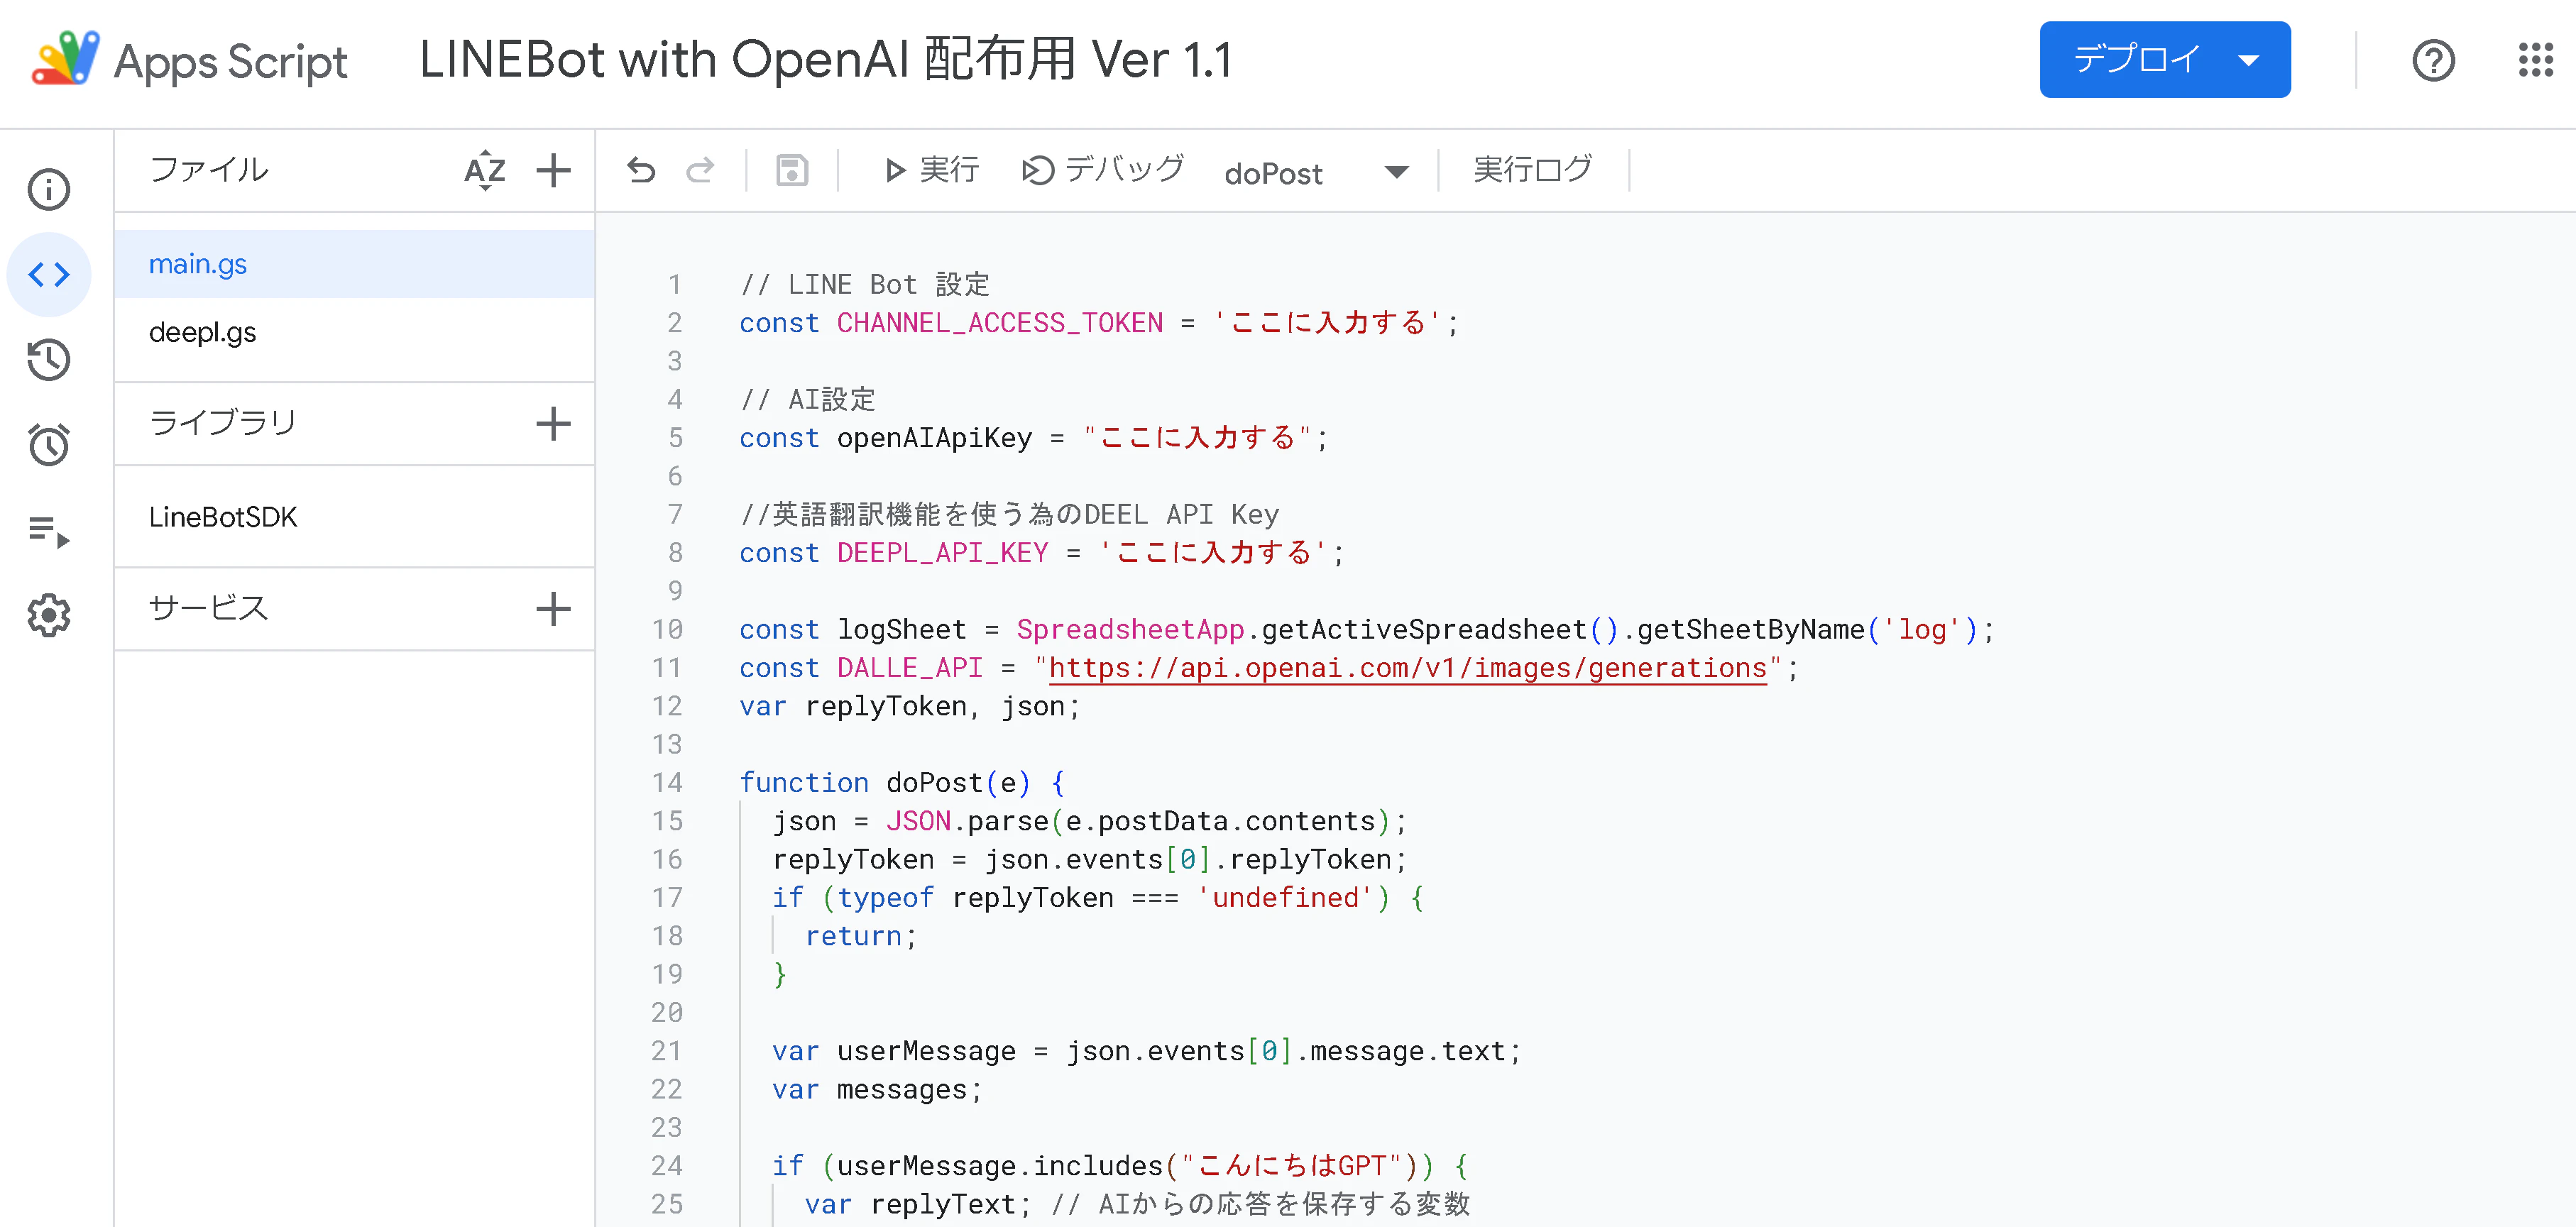Click the ライブラリ section heading
2576x1227 pixels.
(x=223, y=423)
